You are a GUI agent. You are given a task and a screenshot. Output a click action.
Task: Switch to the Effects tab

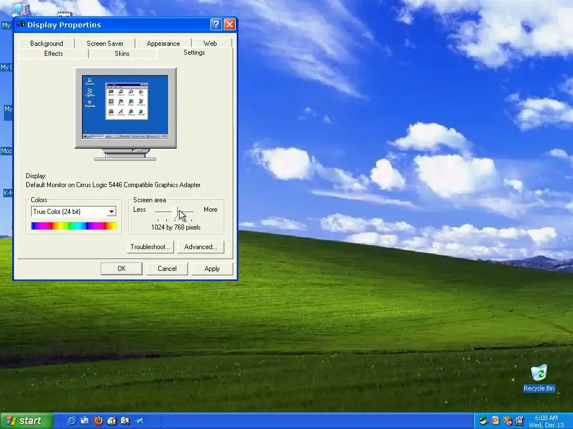[53, 54]
